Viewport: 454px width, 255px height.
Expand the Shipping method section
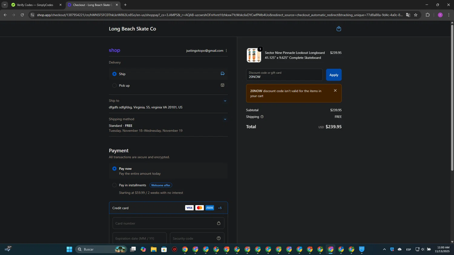coord(225,119)
